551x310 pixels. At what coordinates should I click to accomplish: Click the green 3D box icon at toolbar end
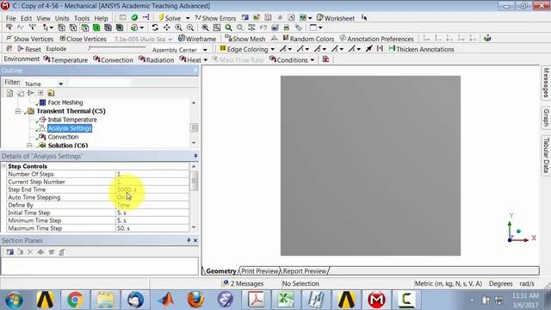487,38
